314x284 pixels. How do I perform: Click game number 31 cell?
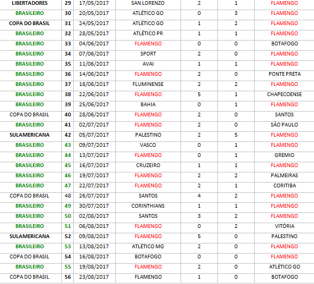(x=68, y=23)
